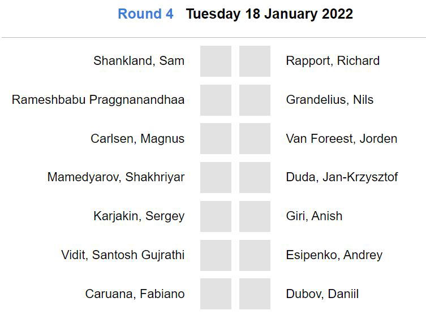Click the Tuesday 18 January 2022 date
The image size is (426, 315).
269,14
